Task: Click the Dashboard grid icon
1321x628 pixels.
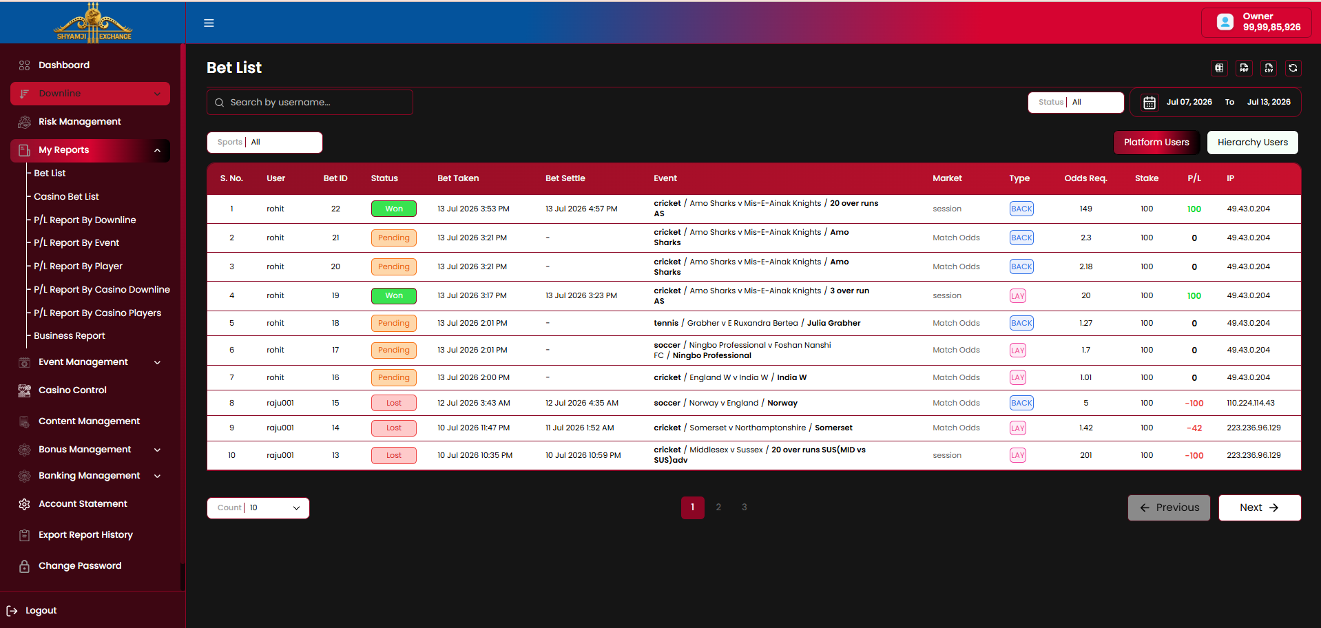Action: (x=24, y=65)
